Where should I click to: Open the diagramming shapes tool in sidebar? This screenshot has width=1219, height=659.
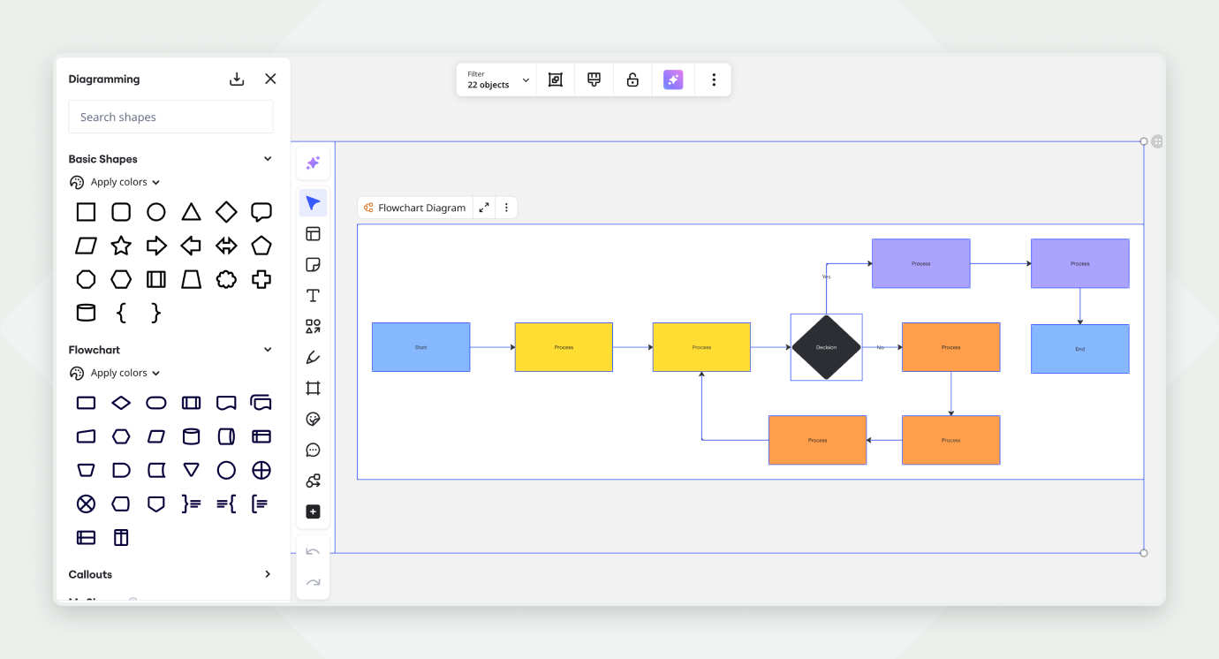[313, 481]
